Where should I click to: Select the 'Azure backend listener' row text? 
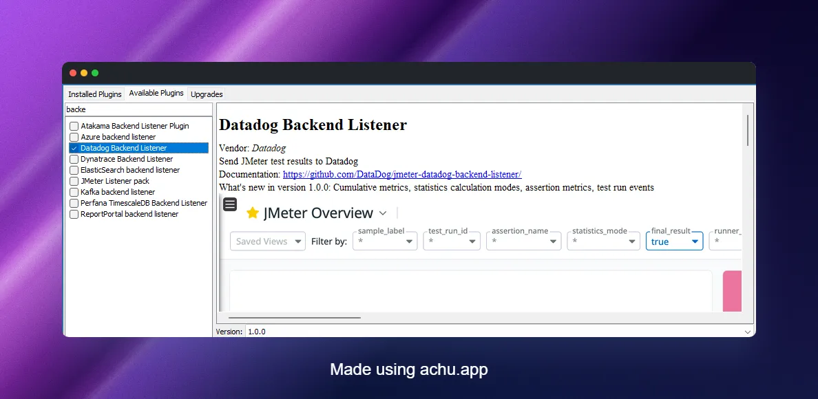[x=118, y=137]
